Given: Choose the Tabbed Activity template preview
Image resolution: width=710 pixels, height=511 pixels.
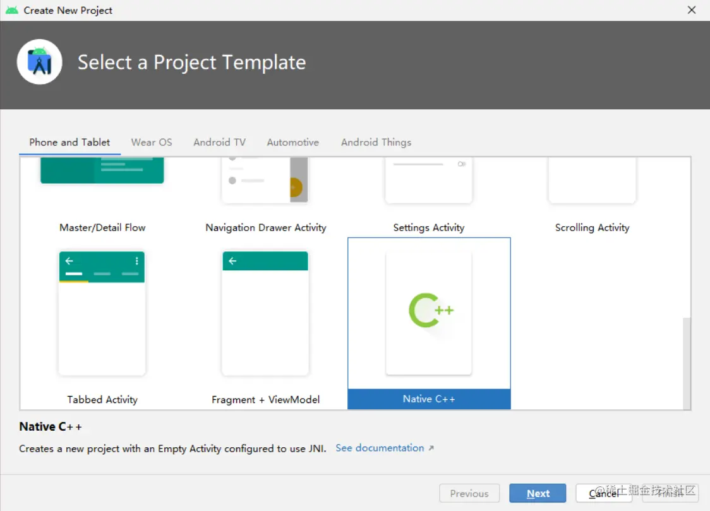Looking at the screenshot, I should click(102, 313).
